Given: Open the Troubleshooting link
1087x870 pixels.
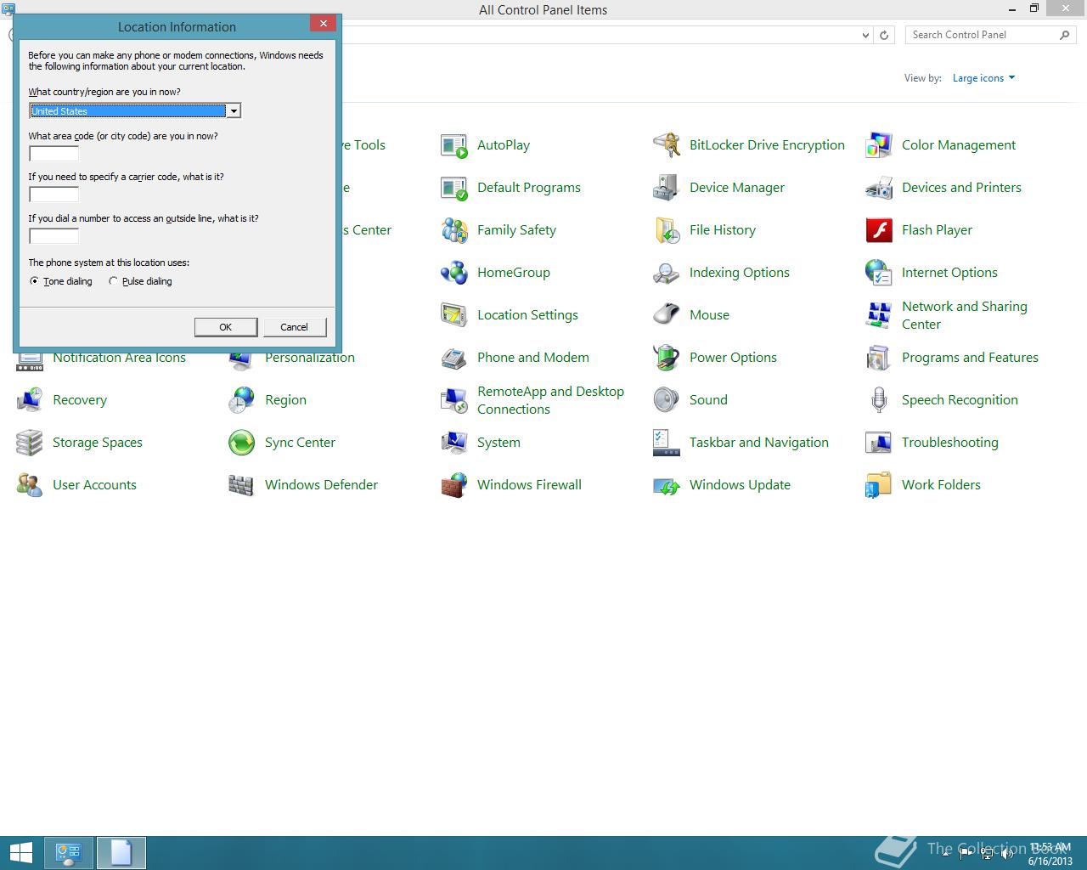Looking at the screenshot, I should [950, 443].
